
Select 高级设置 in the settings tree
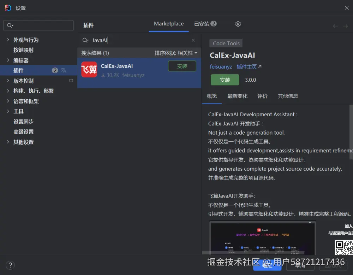click(x=23, y=132)
